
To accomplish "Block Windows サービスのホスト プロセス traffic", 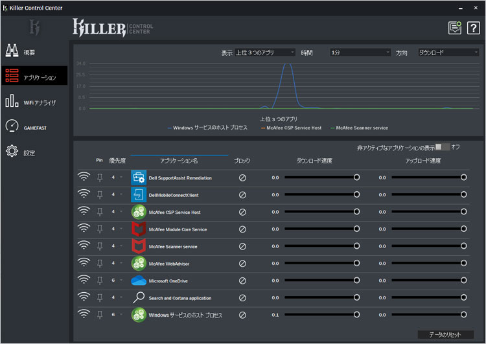I will coord(242,315).
